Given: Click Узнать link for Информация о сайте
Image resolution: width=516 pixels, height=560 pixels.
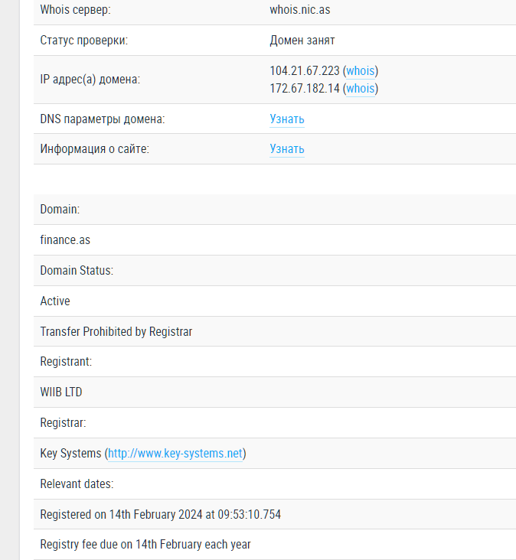Looking at the screenshot, I should [287, 149].
